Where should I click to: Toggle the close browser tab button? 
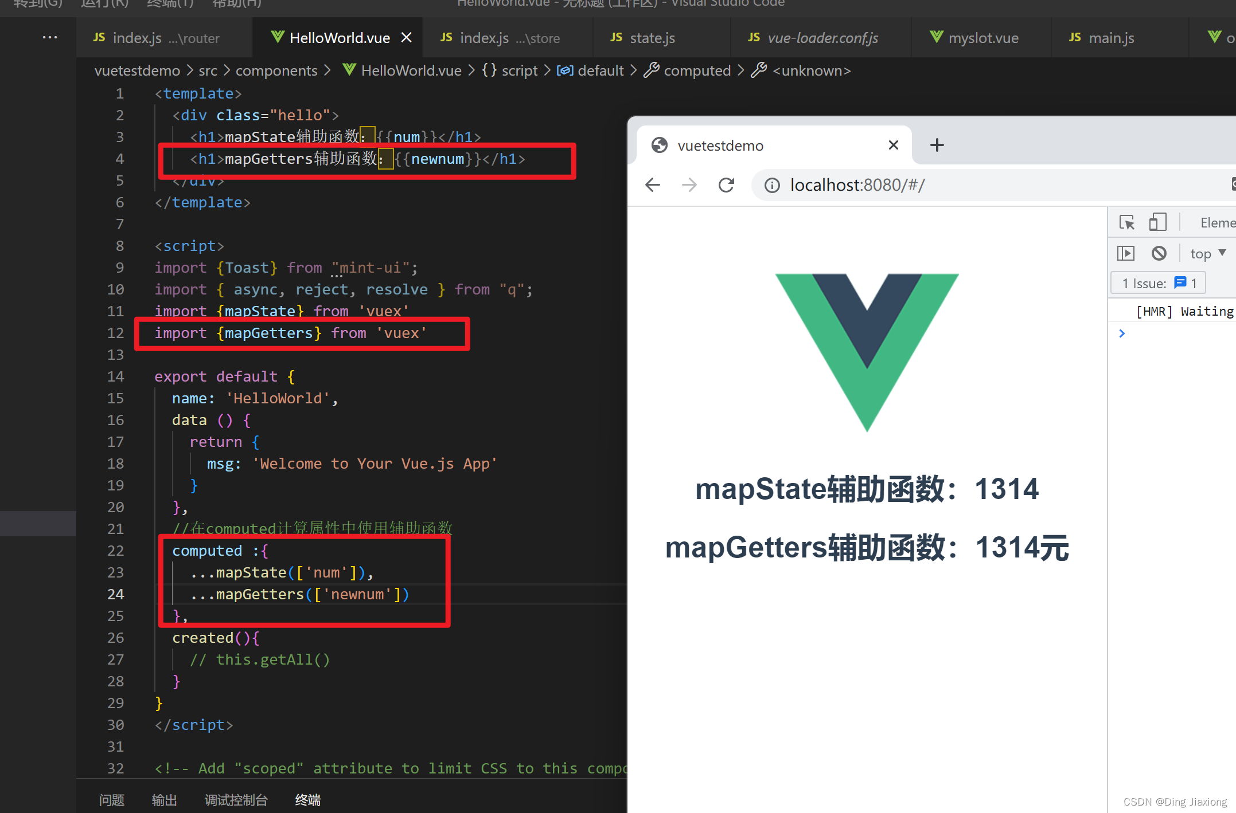[894, 143]
